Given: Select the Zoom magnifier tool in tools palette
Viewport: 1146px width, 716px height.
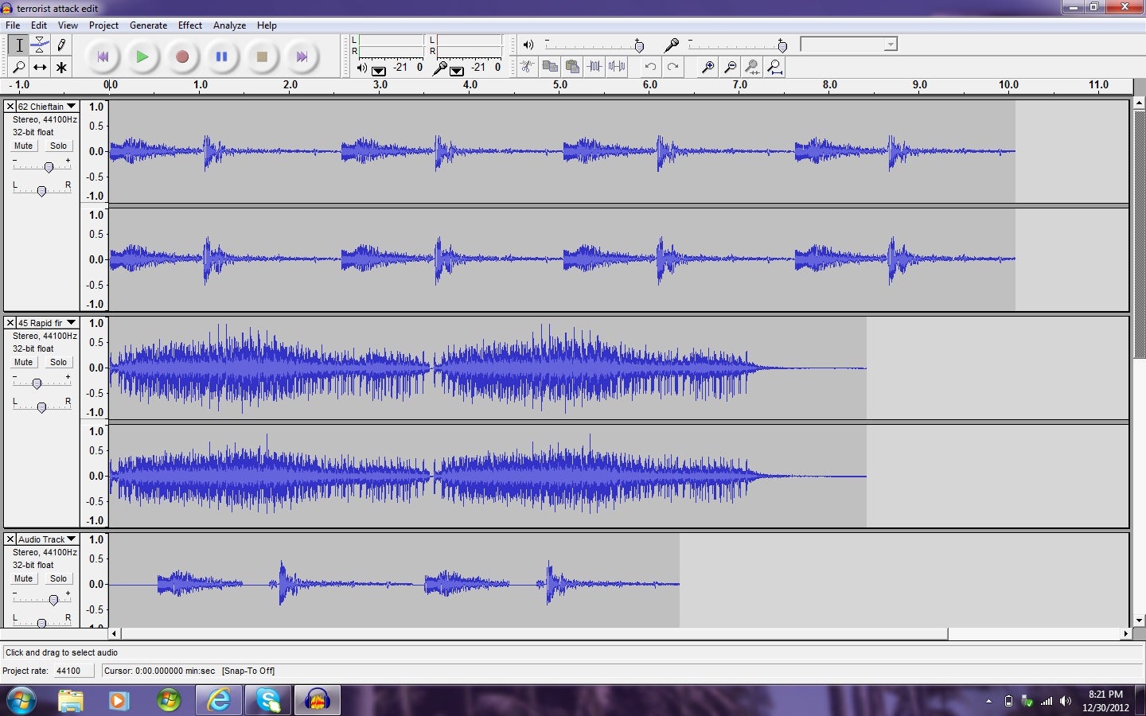Looking at the screenshot, I should point(19,68).
